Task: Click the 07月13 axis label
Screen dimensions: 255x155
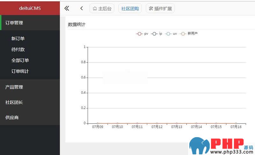Action: [x=177, y=127]
